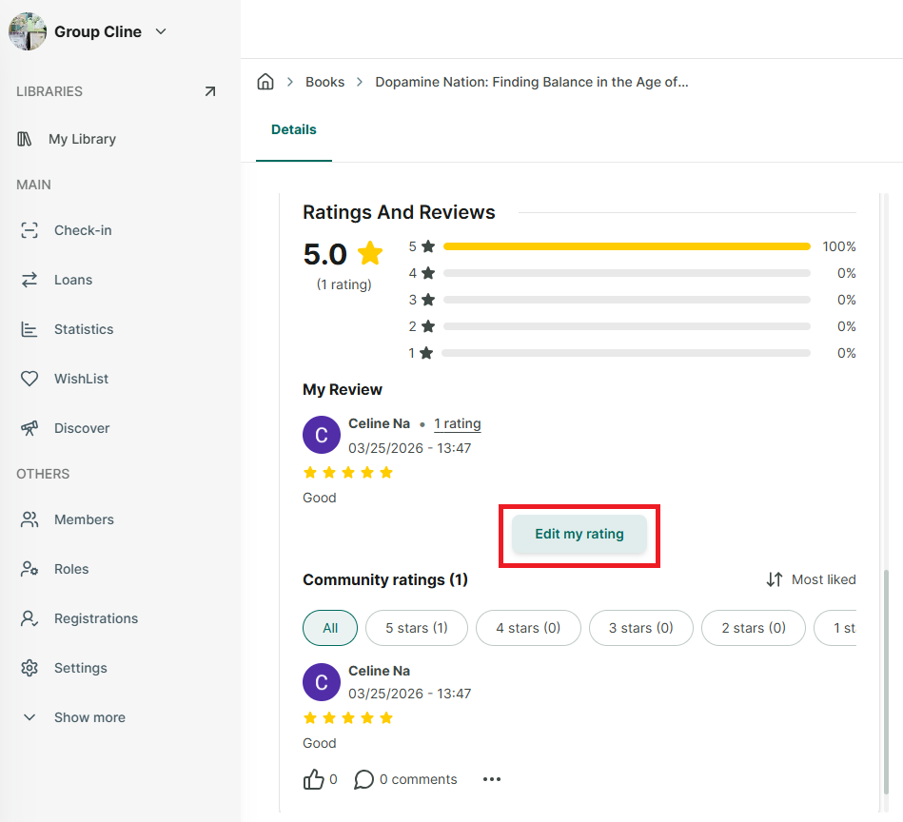Select the All ratings filter chip
The image size is (903, 822).
click(330, 628)
